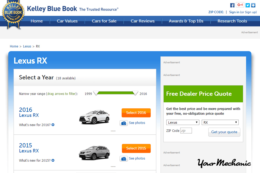Click the camera icon for 2015 Lexus RX

pos(124,159)
